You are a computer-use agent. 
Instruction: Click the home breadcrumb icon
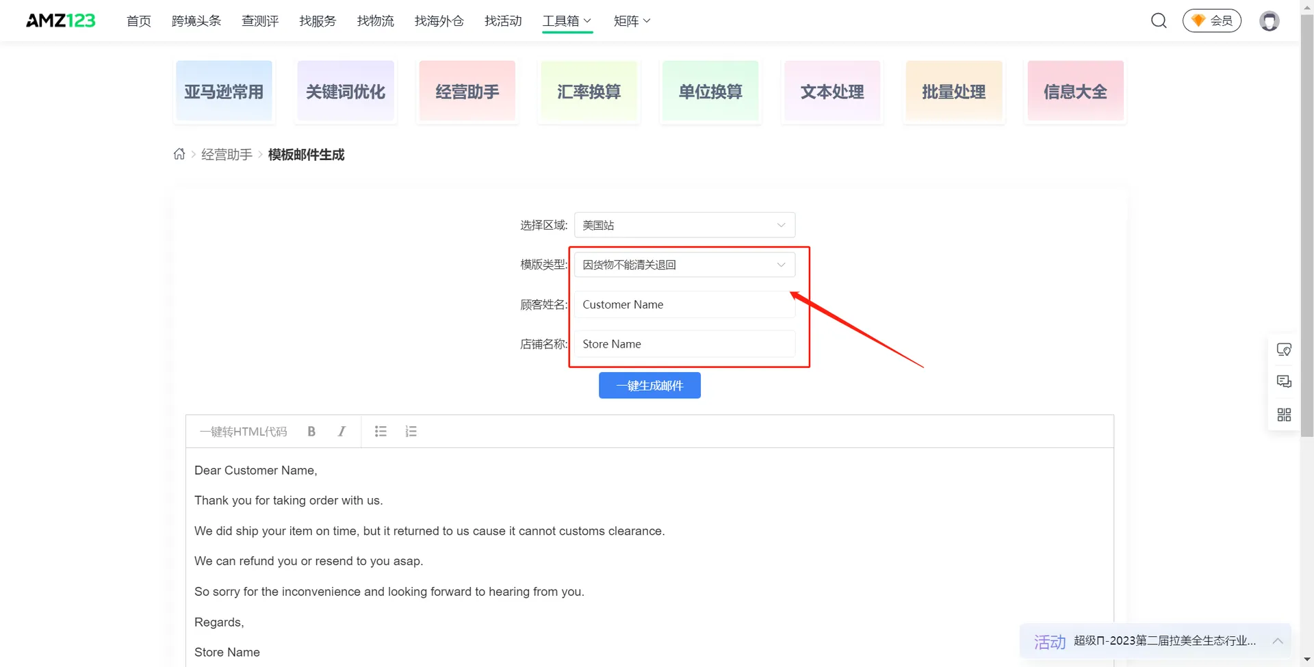click(179, 154)
